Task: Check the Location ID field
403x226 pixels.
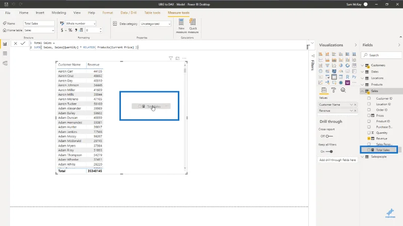Action: point(369,104)
